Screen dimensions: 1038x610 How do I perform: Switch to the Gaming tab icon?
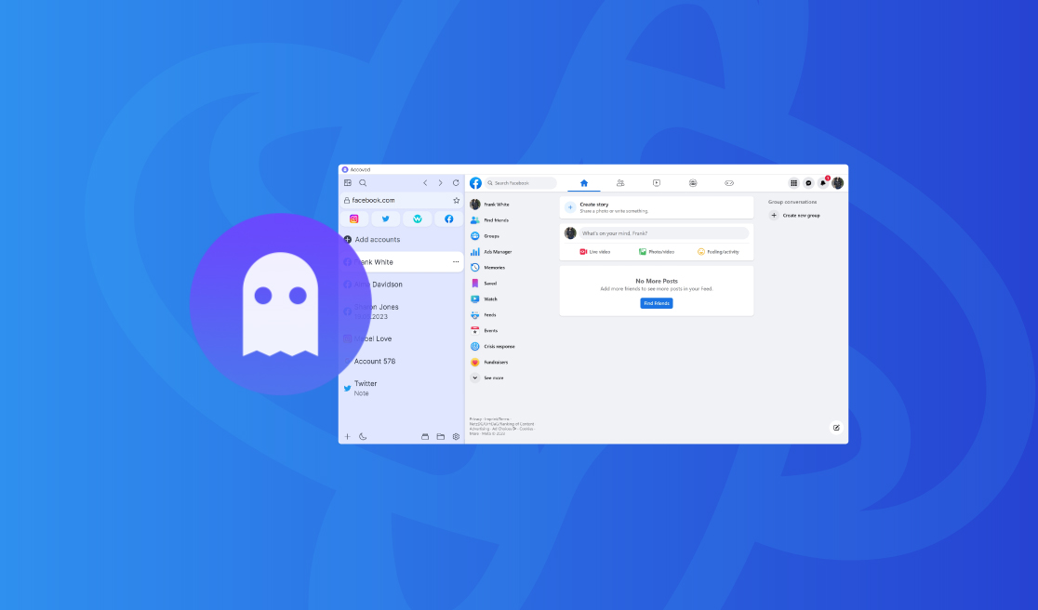(x=729, y=183)
